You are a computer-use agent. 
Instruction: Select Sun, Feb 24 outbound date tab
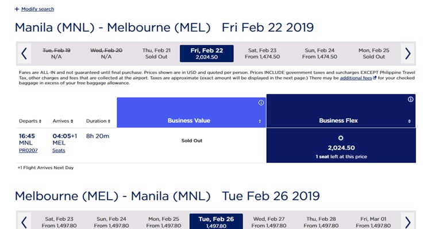point(320,53)
